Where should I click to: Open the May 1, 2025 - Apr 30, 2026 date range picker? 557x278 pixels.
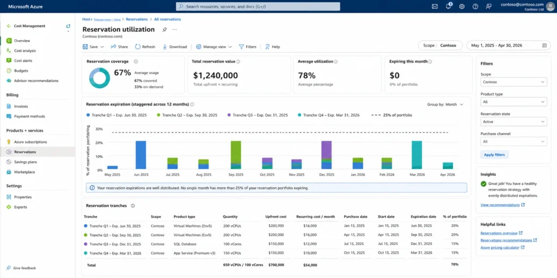point(509,46)
